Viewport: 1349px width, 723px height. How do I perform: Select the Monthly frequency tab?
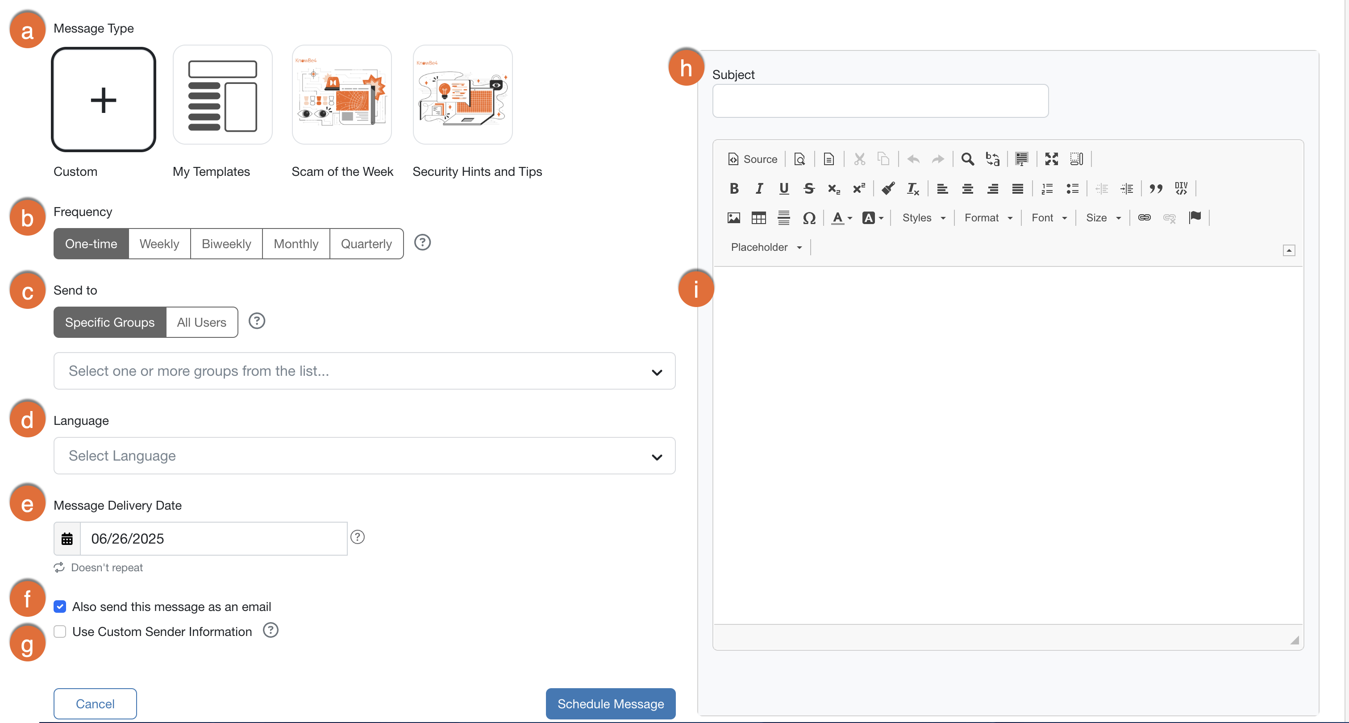296,243
